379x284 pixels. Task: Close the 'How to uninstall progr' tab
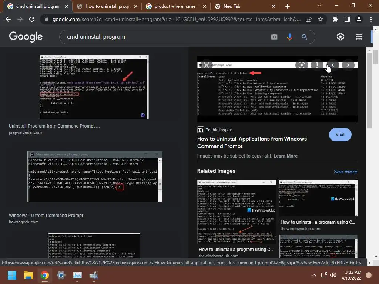(136, 6)
